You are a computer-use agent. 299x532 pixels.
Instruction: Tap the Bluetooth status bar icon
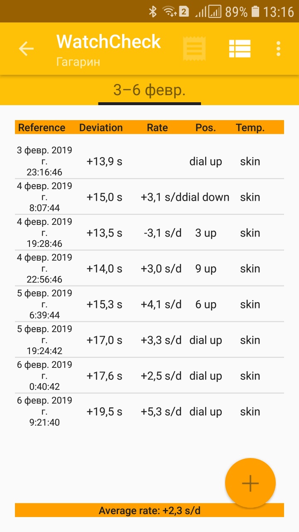pyautogui.click(x=153, y=12)
